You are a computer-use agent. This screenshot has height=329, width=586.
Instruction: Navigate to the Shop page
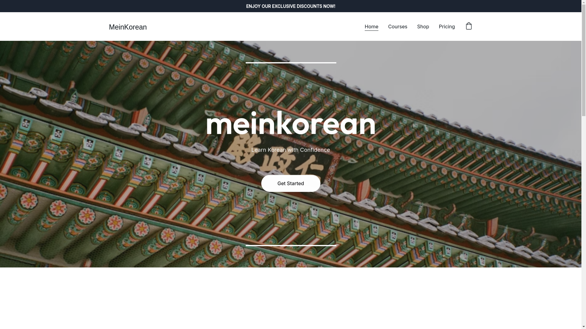423,27
